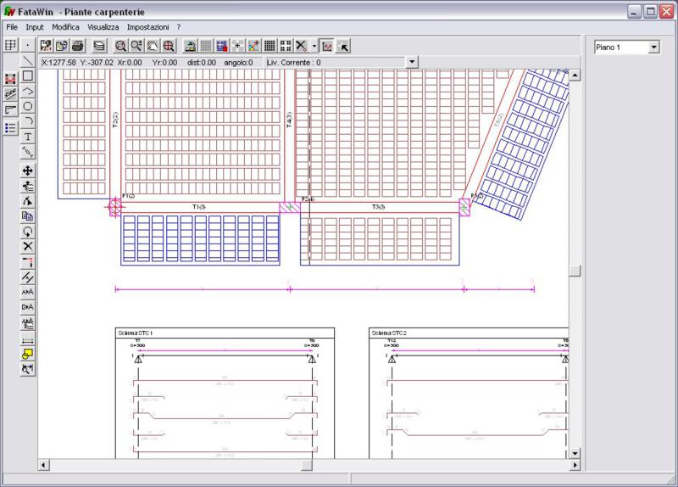Click the blue bulleted list icon

pyautogui.click(x=10, y=128)
